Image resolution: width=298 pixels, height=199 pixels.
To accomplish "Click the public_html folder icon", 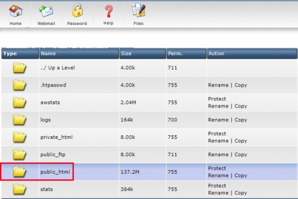I will pyautogui.click(x=19, y=172).
